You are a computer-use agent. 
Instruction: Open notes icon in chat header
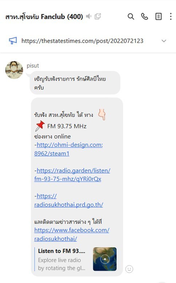click(159, 16)
